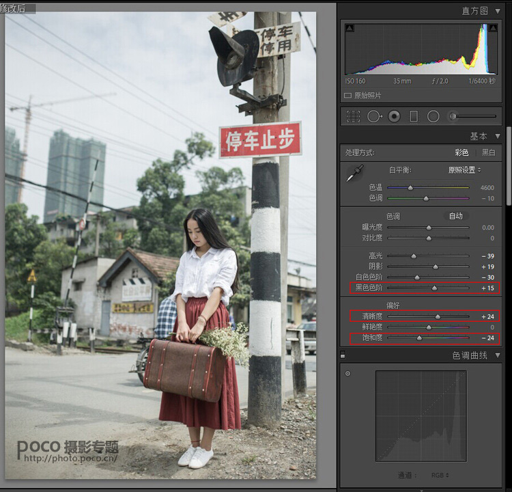Screen dimensions: 512x492
Task: Select the Graduated Filter tool icon
Action: pos(414,116)
